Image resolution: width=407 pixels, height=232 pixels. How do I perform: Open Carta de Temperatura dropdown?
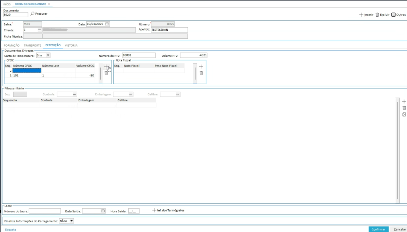click(48, 55)
